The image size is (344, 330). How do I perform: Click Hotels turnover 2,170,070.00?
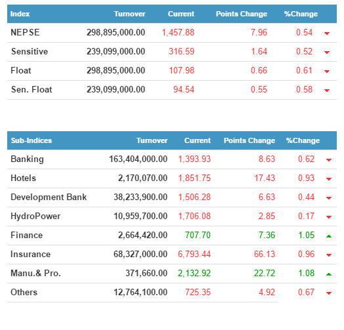(143, 178)
